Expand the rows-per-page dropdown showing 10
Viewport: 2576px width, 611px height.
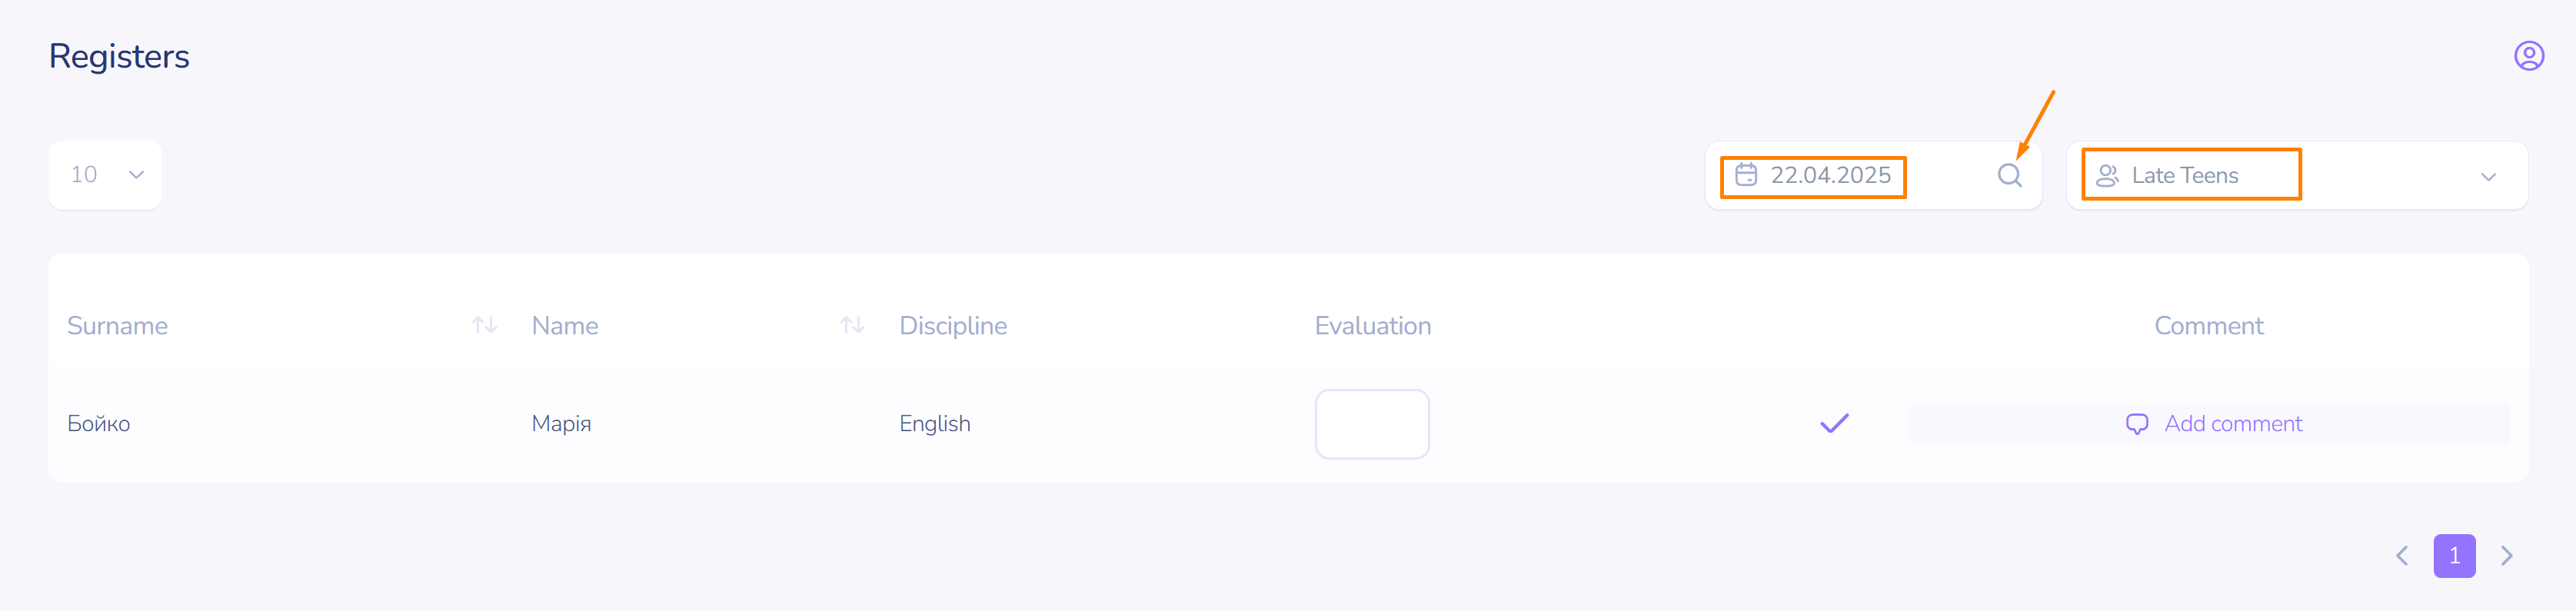(105, 175)
